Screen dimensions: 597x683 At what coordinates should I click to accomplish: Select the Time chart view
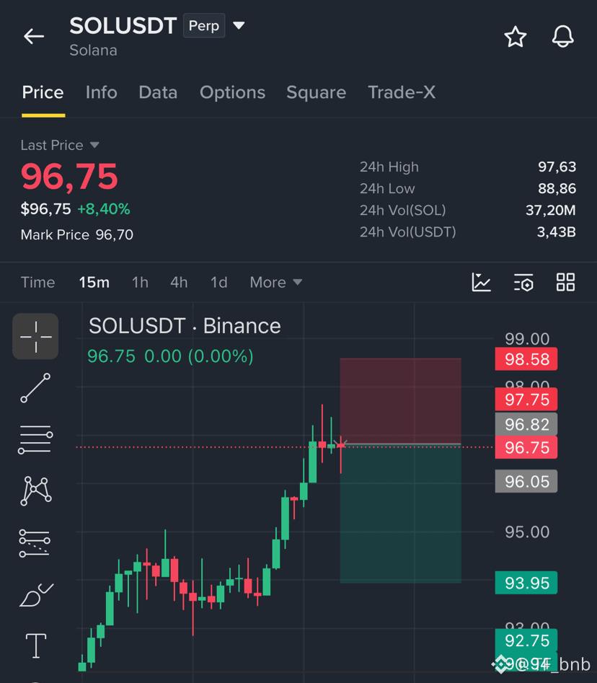(38, 282)
